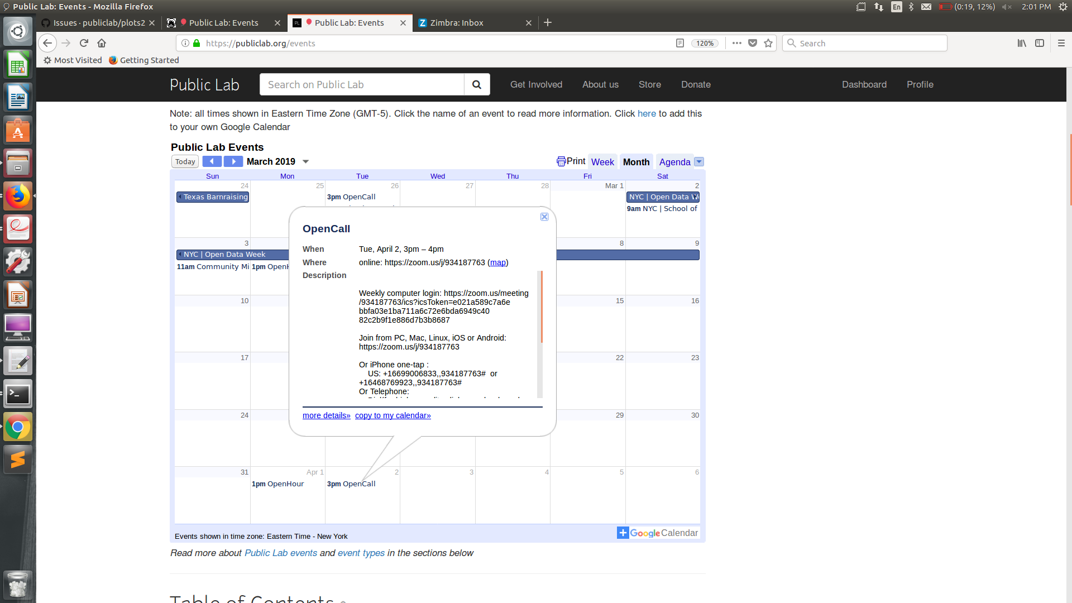Screen dimensions: 1072x603
Task: Switch calendar to Agenda view
Action: [674, 162]
